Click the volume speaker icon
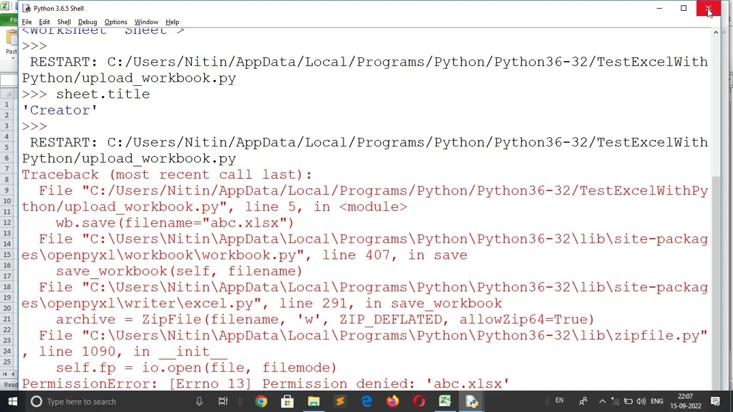 tap(641, 401)
